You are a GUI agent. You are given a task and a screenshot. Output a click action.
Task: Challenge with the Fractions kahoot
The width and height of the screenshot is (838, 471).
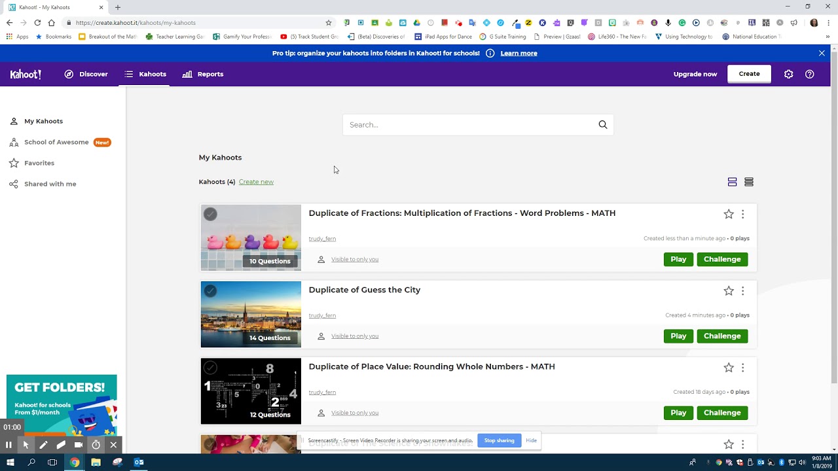[722, 259]
